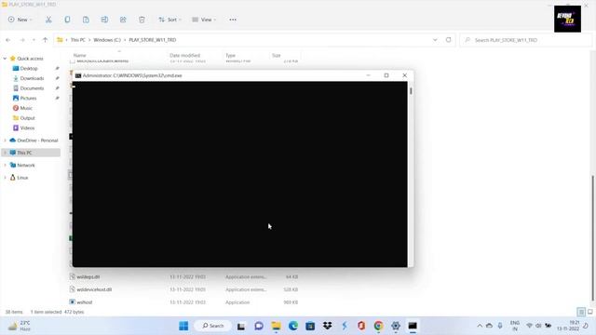Open Google Chrome on taskbar
Screen dimensions: 596x335
(379, 326)
